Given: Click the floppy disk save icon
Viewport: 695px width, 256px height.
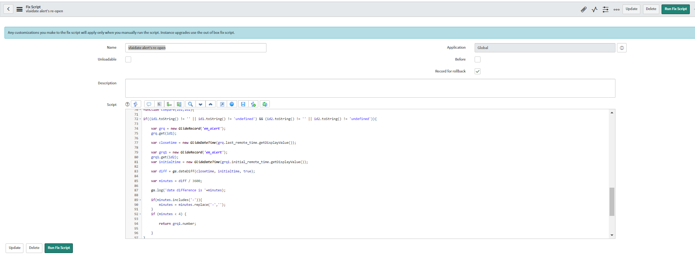Looking at the screenshot, I should coord(243,104).
